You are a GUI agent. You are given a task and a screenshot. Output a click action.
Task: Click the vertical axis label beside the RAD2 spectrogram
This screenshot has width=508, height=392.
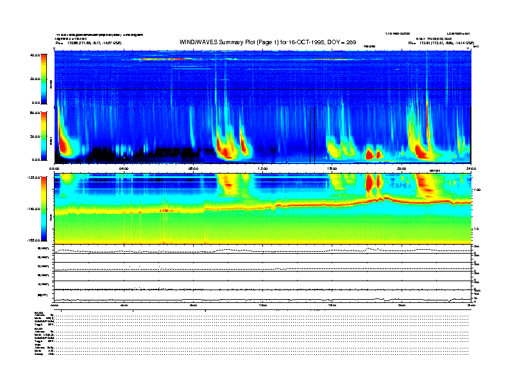click(51, 84)
